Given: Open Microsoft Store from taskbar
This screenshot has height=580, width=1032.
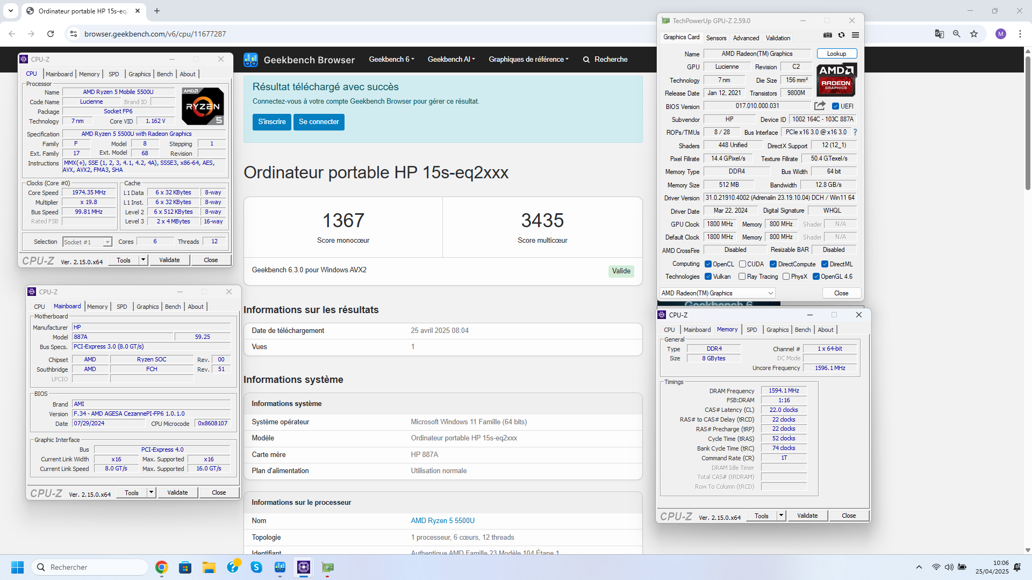Looking at the screenshot, I should pos(185,567).
